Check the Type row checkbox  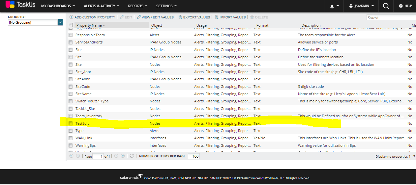coord(71,131)
